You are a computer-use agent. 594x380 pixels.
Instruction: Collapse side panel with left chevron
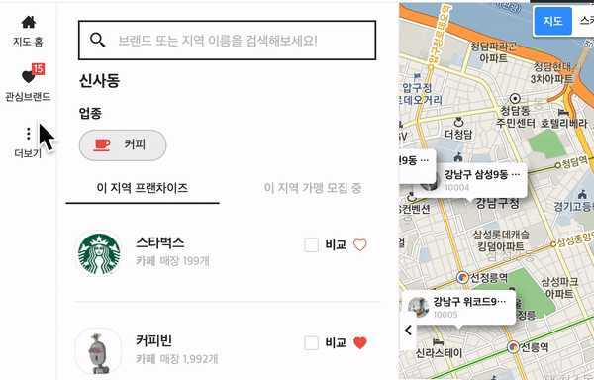point(408,331)
